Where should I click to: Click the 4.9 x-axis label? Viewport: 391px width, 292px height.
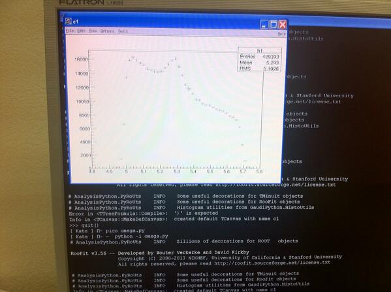pos(109,171)
